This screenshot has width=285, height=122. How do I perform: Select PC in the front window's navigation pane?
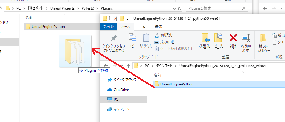(x=124, y=100)
